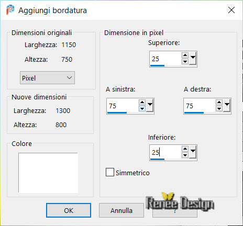This screenshot has height=226, width=243.
Task: Increase the Inferiore value with up arrow
Action: tap(185, 149)
